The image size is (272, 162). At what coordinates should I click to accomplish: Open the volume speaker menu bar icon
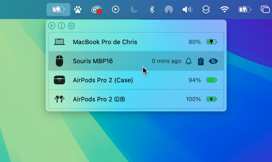(187, 10)
